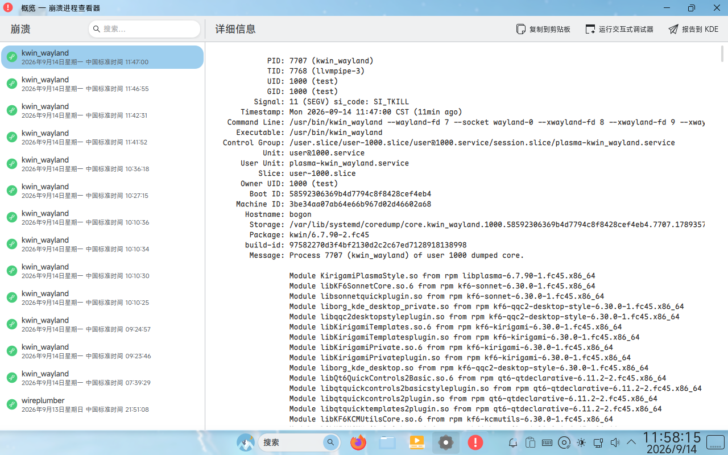The width and height of the screenshot is (728, 455).
Task: Select the kwin_wayland crash from 10:36:18
Action: [102, 164]
